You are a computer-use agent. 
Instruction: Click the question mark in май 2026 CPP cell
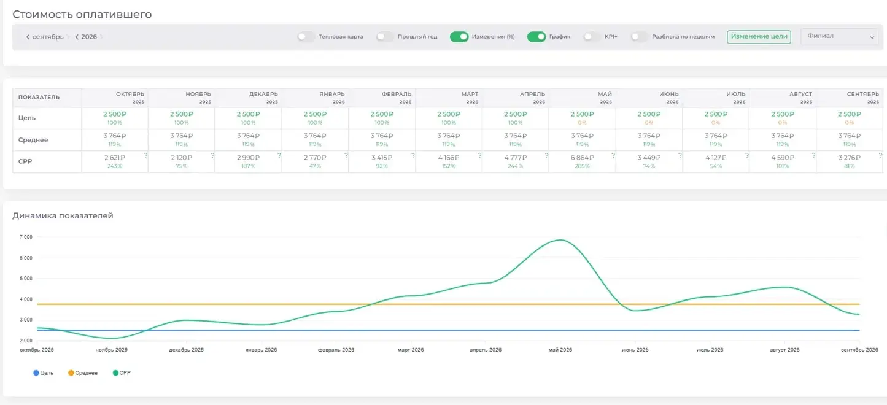(614, 155)
